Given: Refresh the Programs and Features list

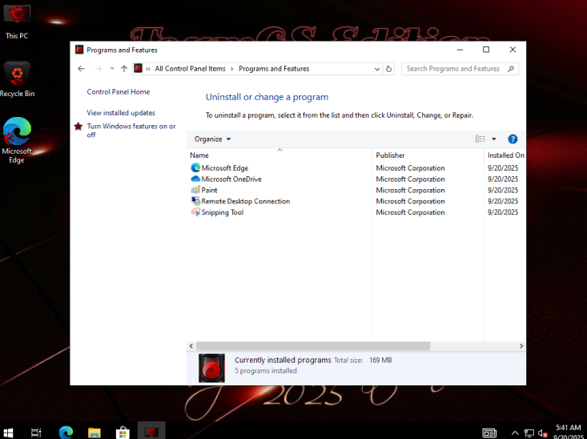Looking at the screenshot, I should point(388,69).
